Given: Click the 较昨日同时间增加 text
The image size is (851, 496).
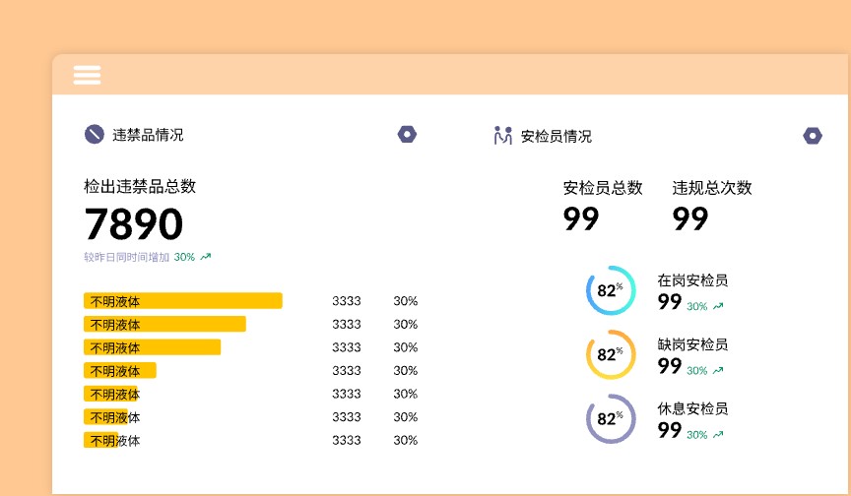Looking at the screenshot, I should coord(127,257).
